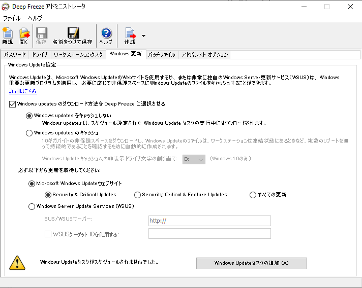The height and width of the screenshot is (288, 362).
Task: Click the Windows Updateタスクがスケジュールされませんでした text
Action: [99, 262]
